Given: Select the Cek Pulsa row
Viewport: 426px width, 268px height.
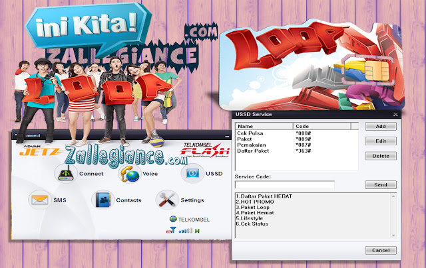Looking at the screenshot, I should [x=297, y=133].
